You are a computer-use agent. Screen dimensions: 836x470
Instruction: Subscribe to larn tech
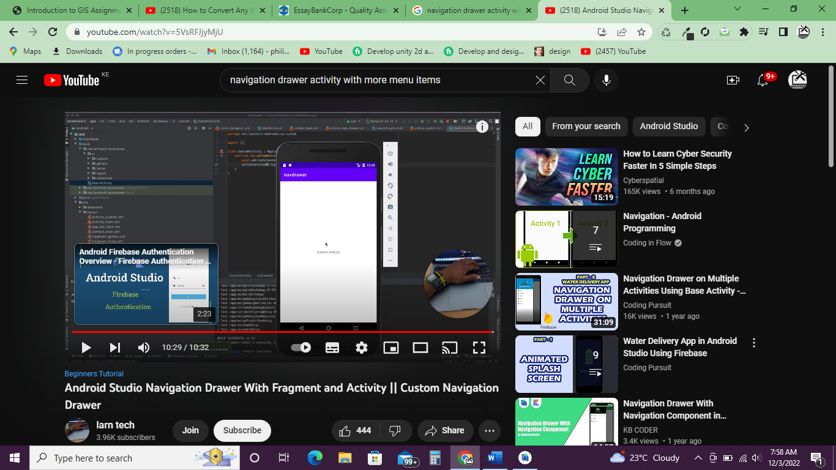coord(242,430)
